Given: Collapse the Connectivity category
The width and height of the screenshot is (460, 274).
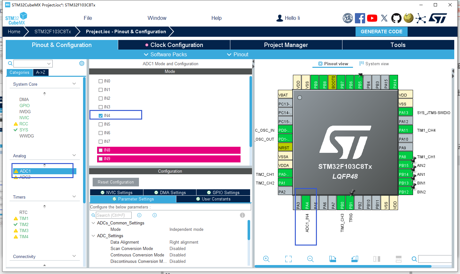Looking at the screenshot, I should pos(74,256).
